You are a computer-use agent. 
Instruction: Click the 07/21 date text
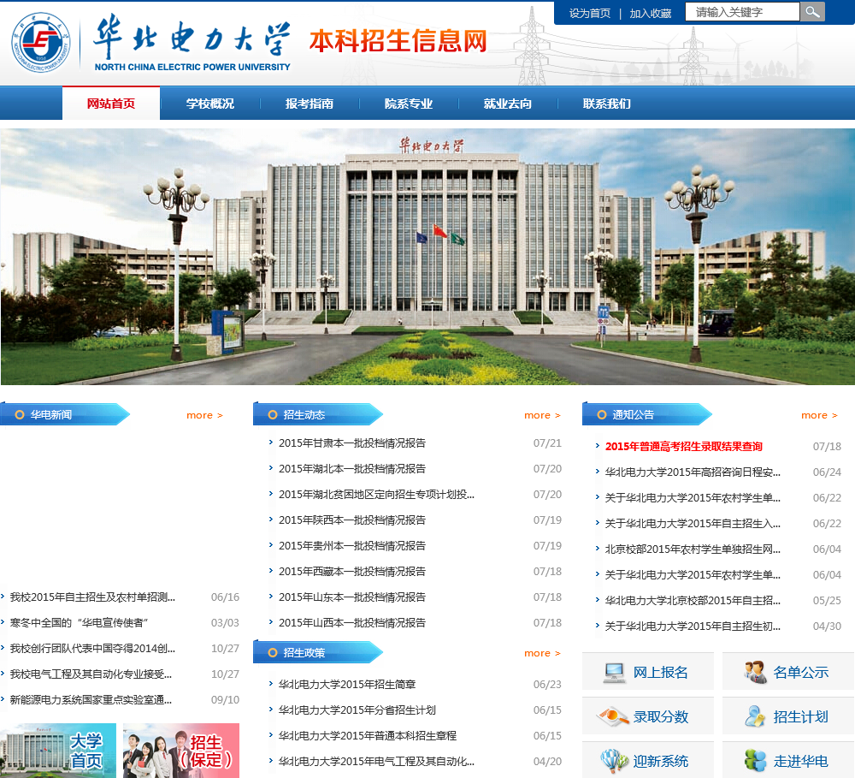(x=547, y=442)
